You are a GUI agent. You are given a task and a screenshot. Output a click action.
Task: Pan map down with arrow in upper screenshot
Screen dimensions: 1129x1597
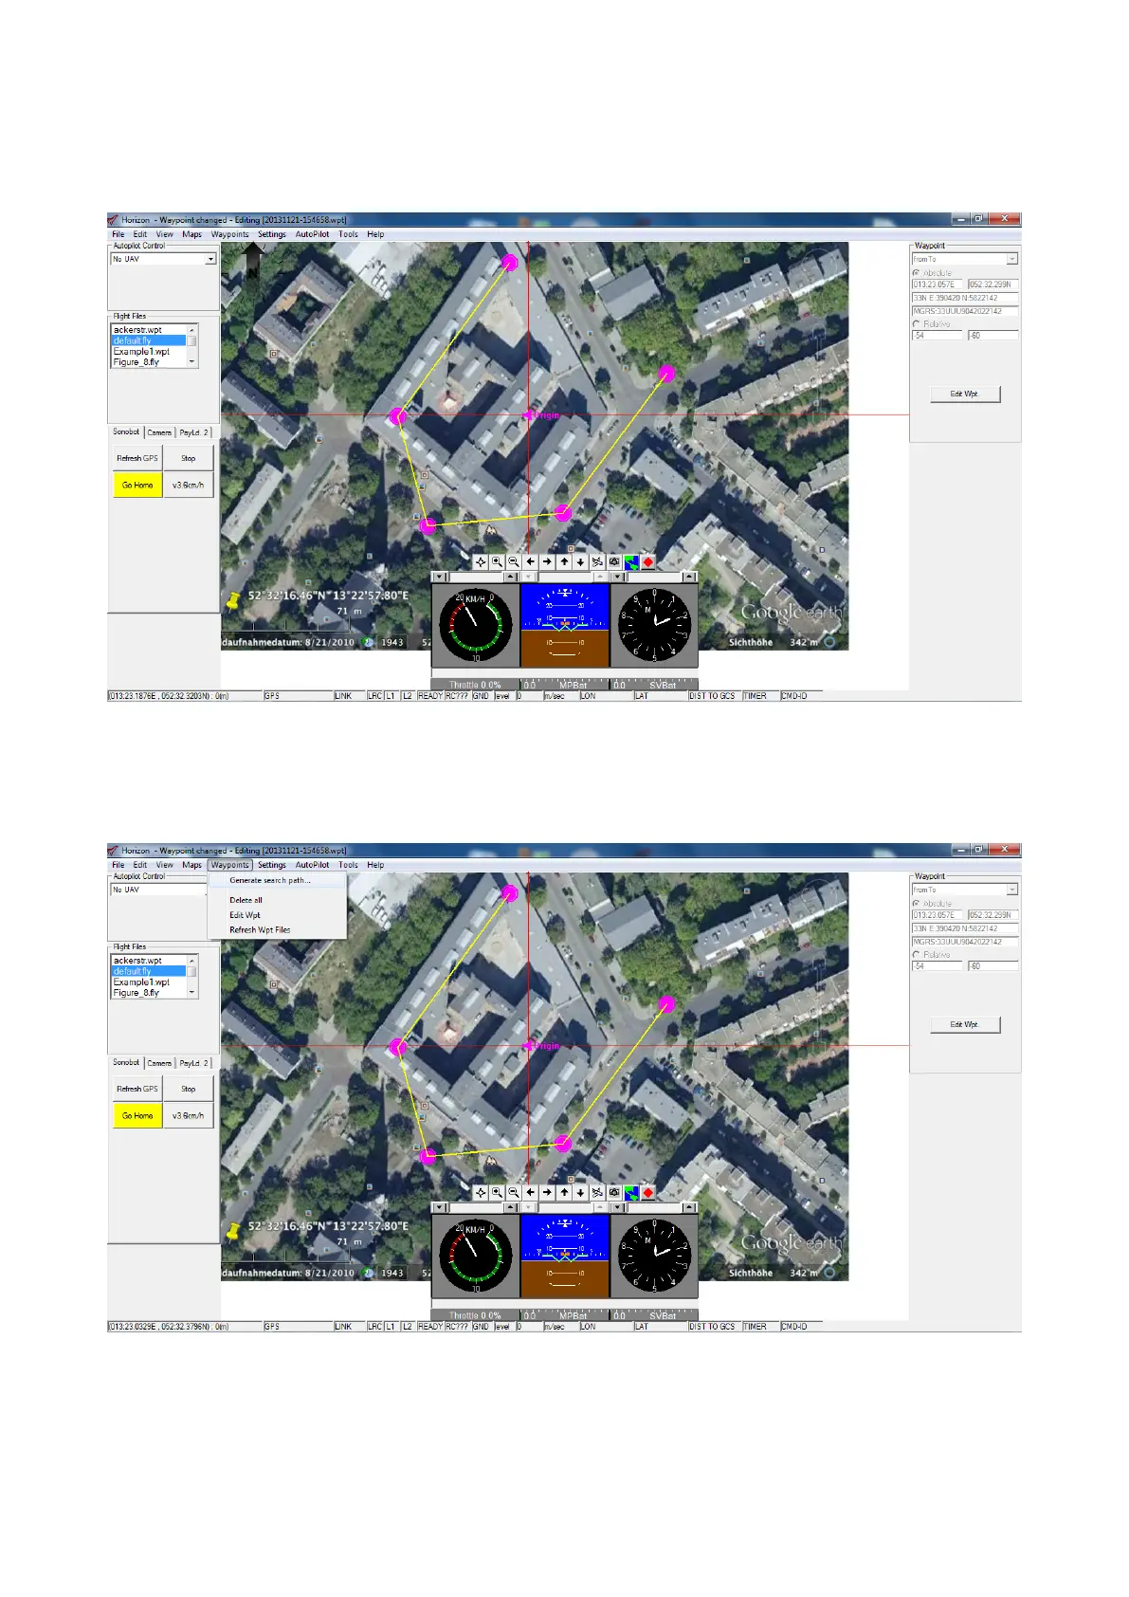point(580,561)
